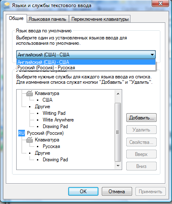Select the США keyboard layout item
Screen dimensions: 172x204
(47, 100)
